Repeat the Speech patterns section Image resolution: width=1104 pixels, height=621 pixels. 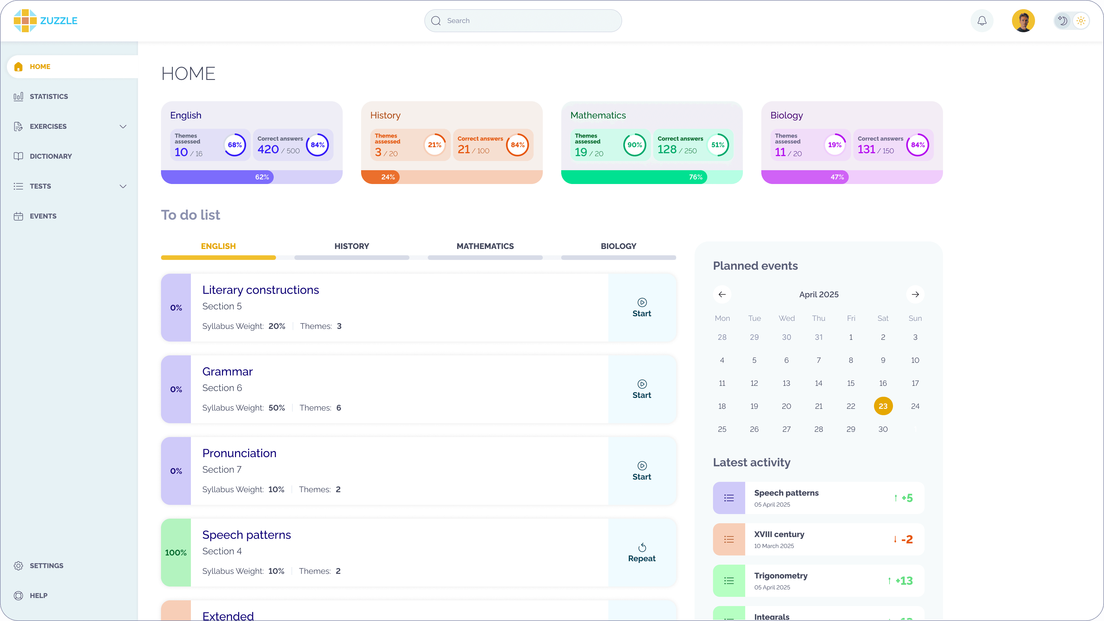pos(642,552)
